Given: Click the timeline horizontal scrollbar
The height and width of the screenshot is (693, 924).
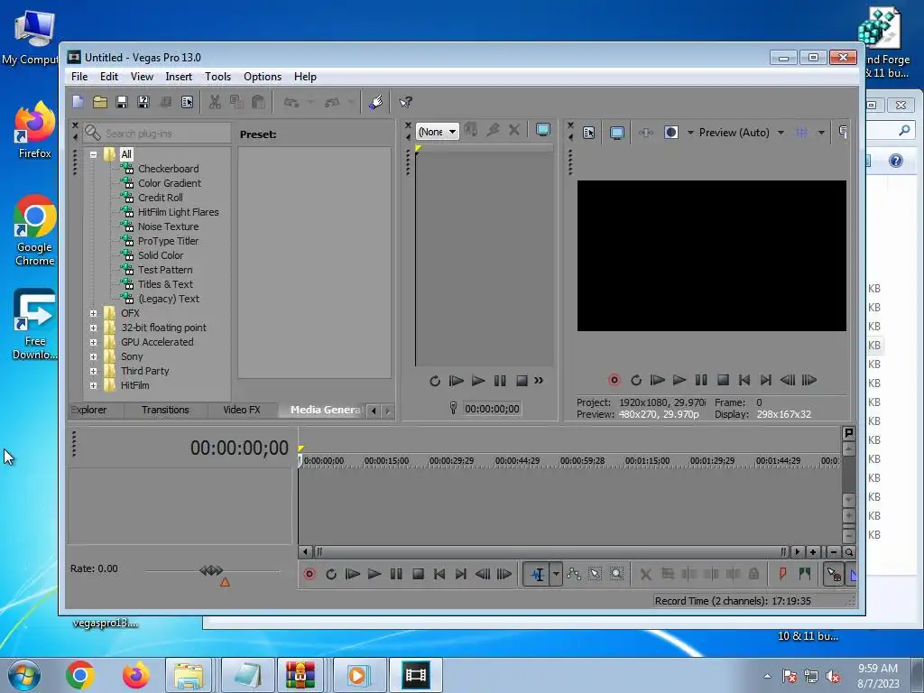Looking at the screenshot, I should [x=551, y=552].
